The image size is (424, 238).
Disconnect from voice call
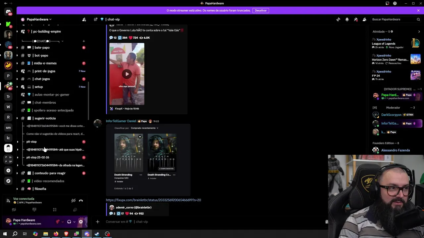(81, 201)
